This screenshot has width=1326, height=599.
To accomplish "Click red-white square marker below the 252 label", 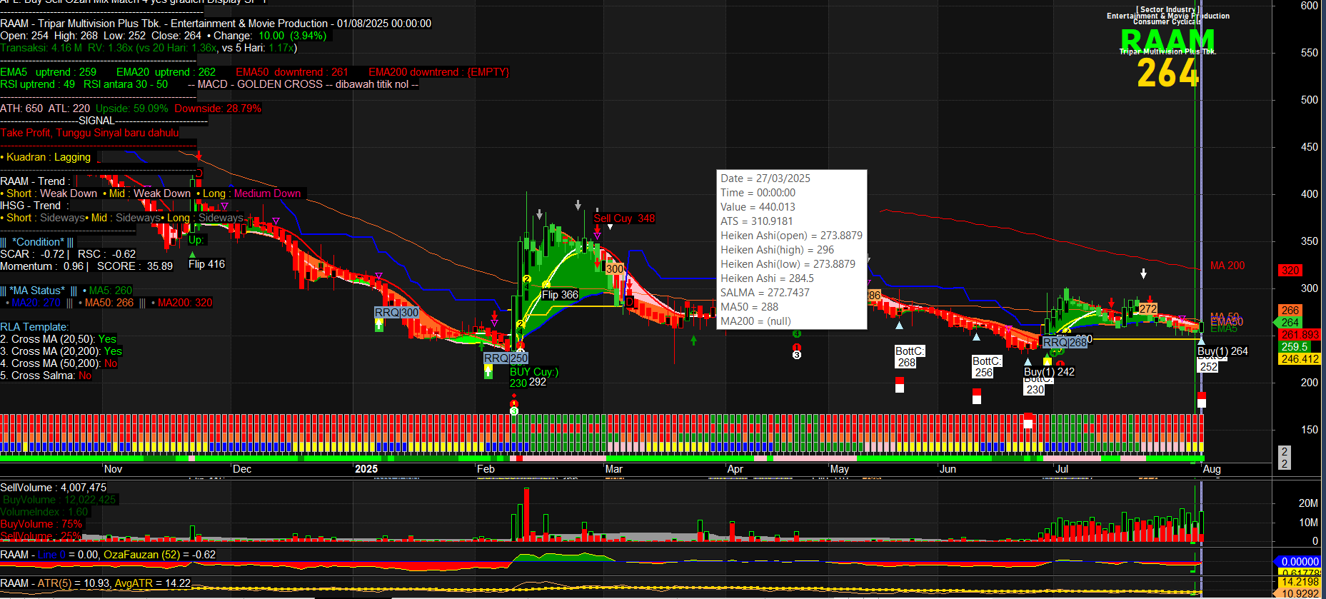I will tap(1202, 400).
